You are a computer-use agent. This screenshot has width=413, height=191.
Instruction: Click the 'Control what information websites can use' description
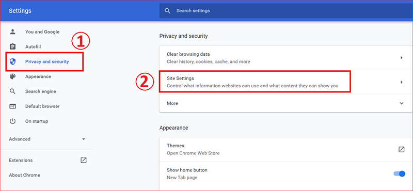[252, 86]
